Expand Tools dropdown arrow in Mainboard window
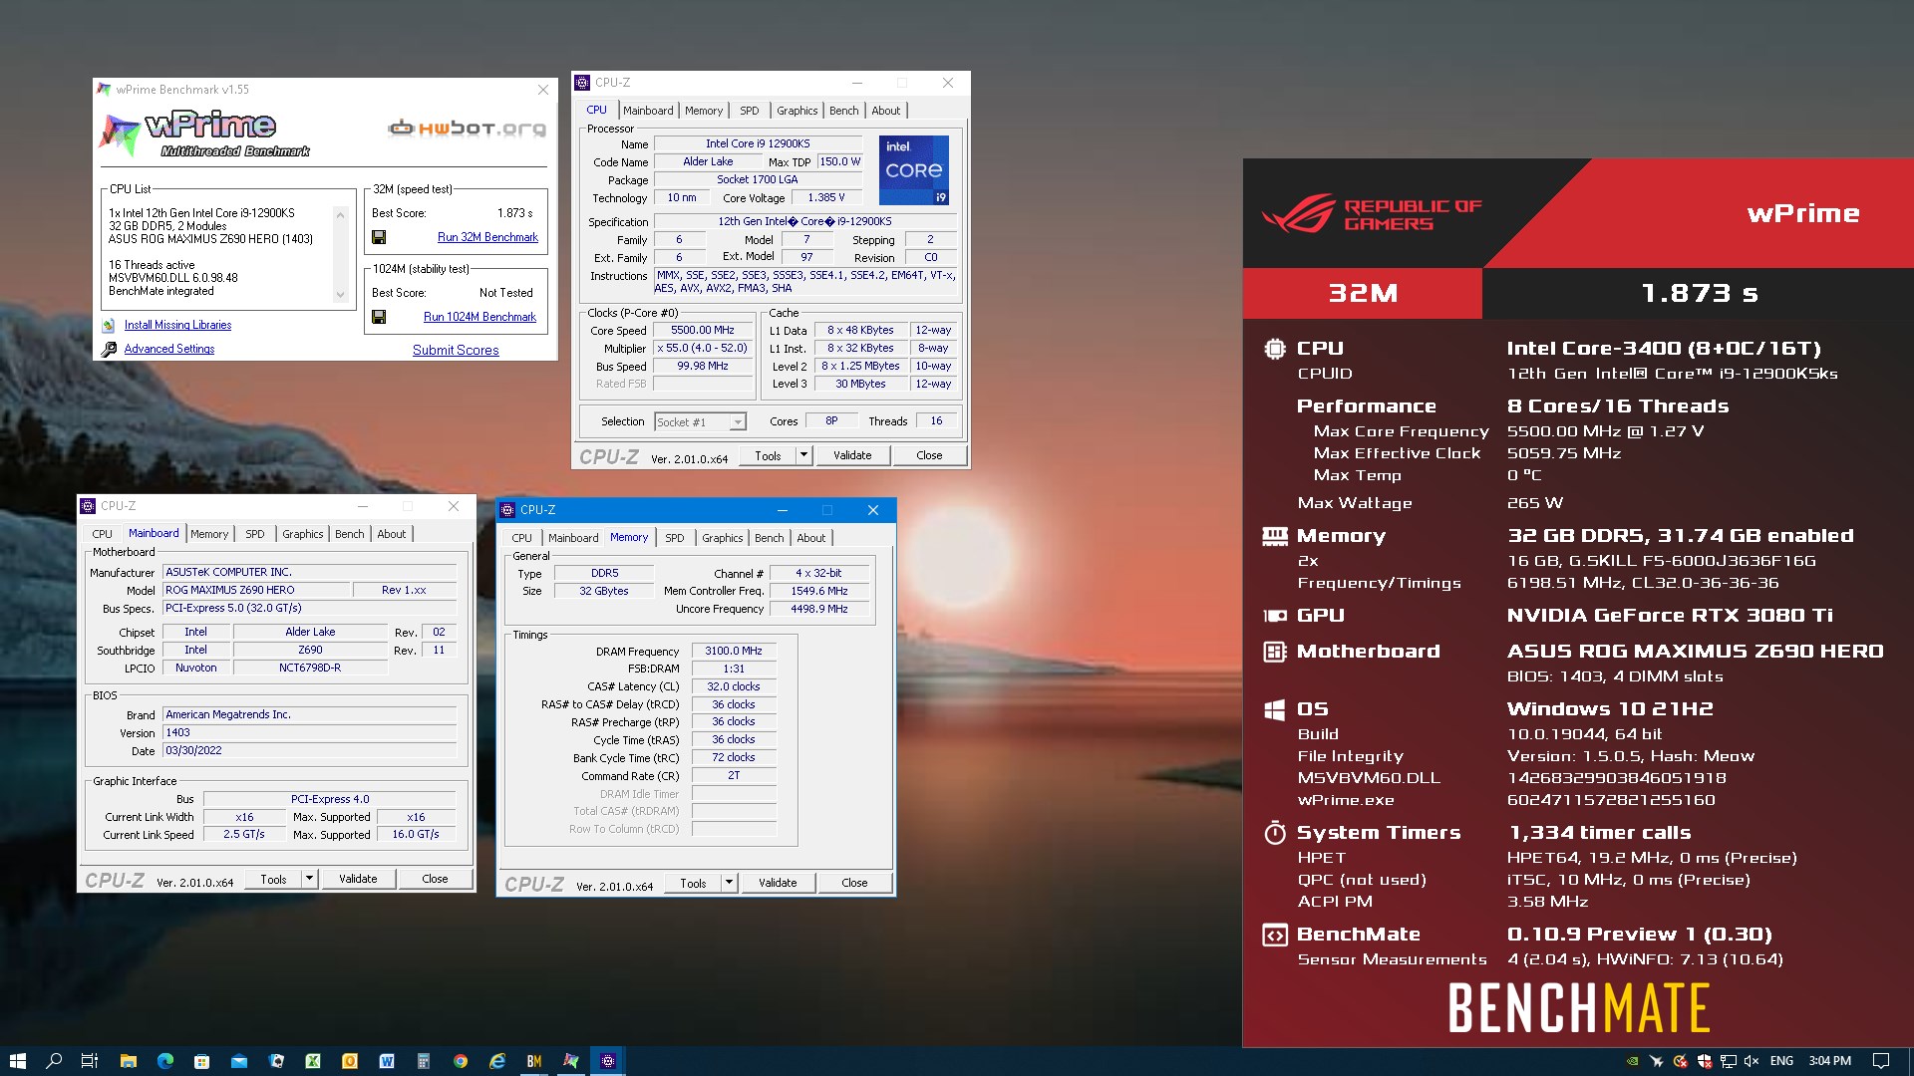The image size is (1914, 1076). 309,879
